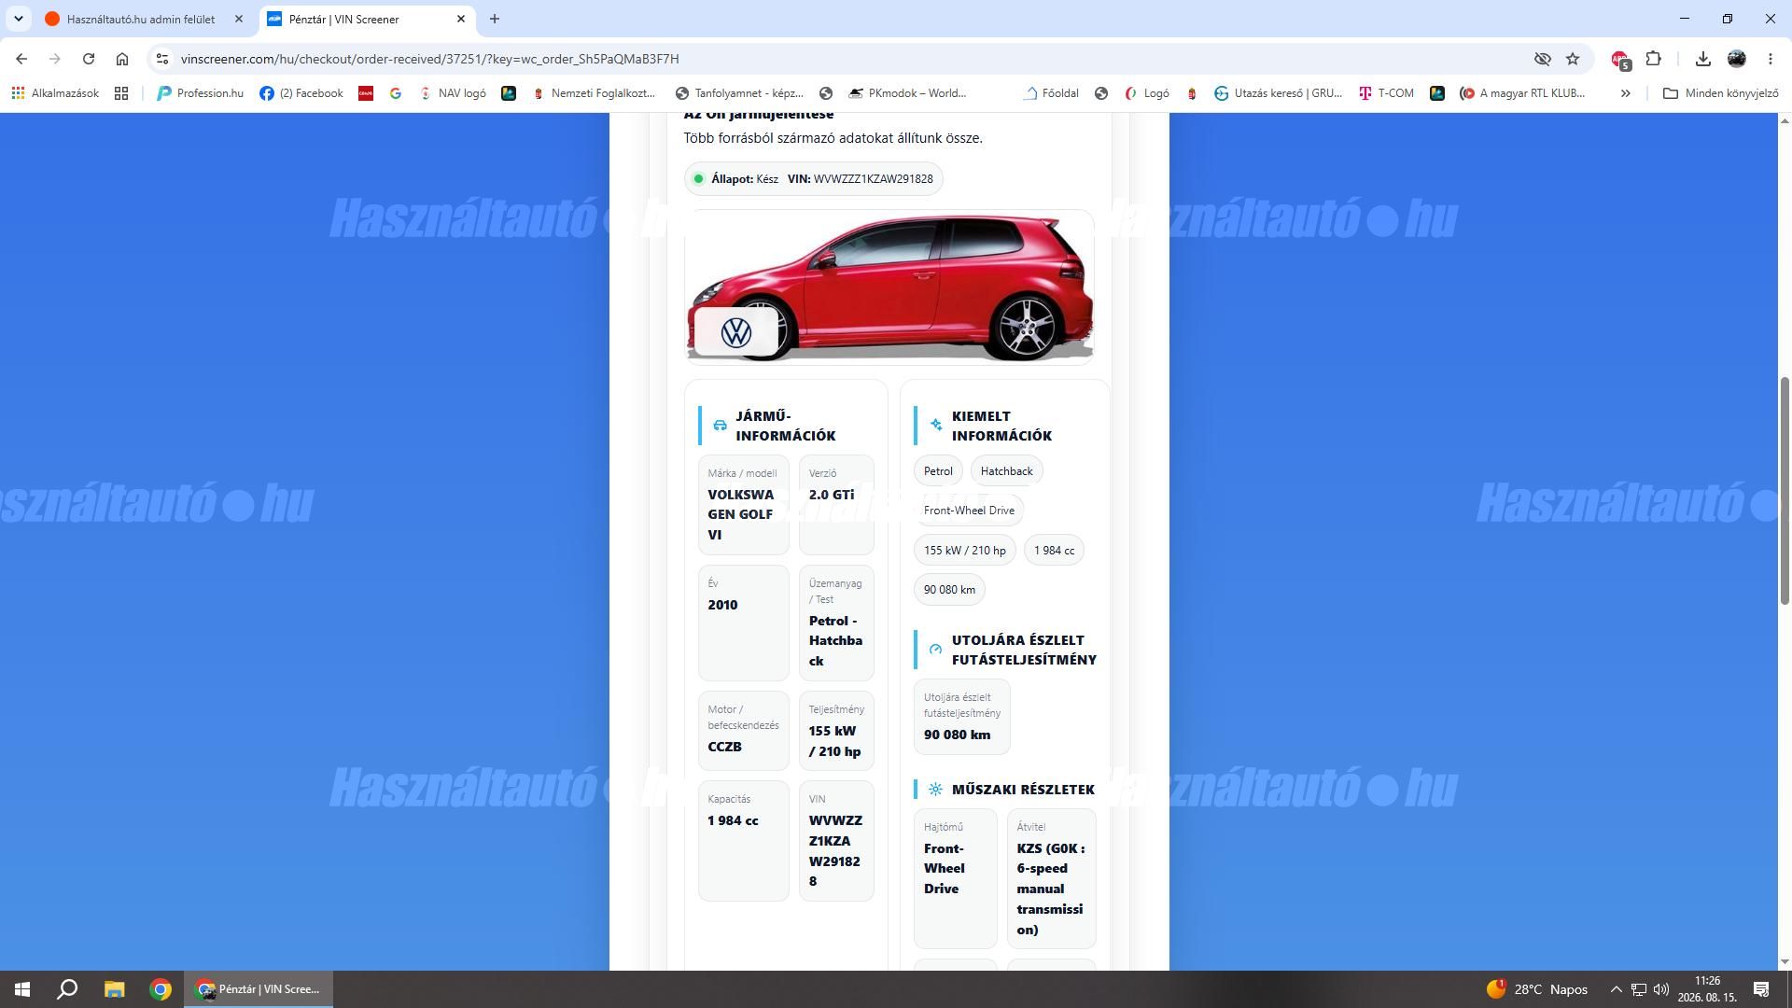Switch to the Használtautó.hu admin felület tab
Viewport: 1792px width, 1008px height.
140,19
